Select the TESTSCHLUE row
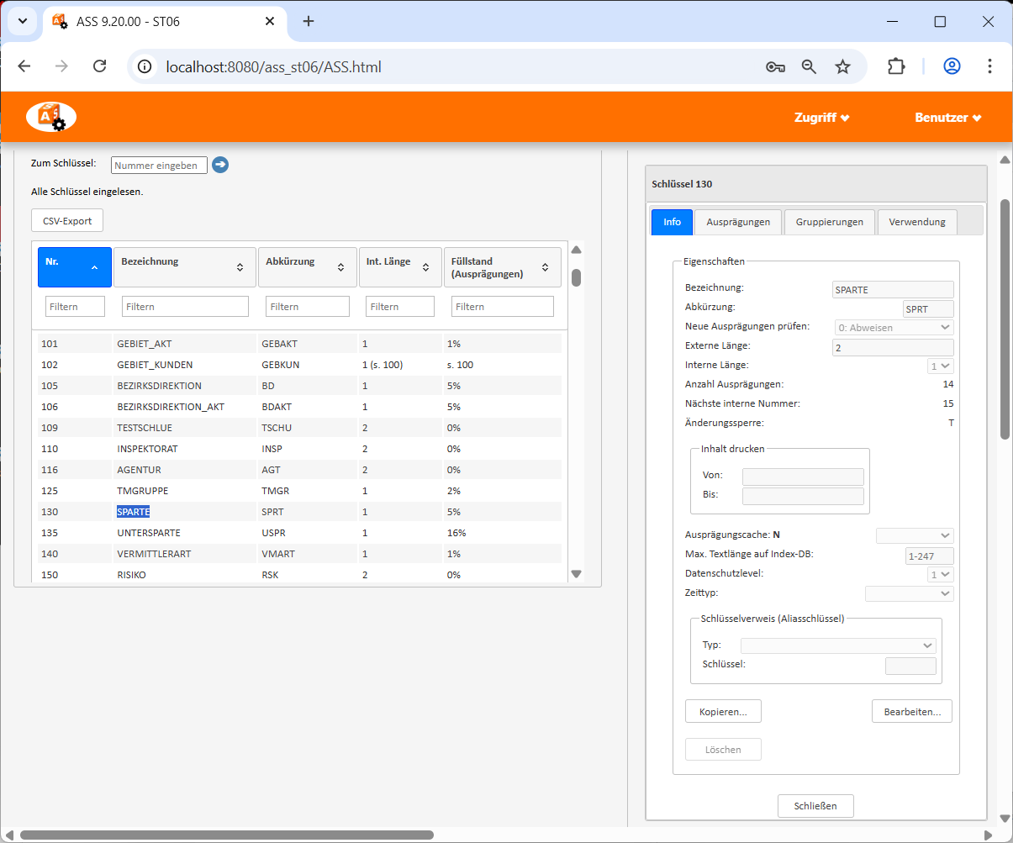1013x843 pixels. tap(299, 428)
